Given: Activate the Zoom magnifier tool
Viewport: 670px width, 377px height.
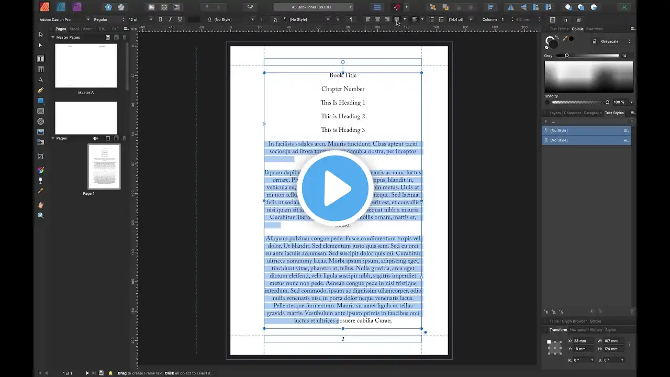Looking at the screenshot, I should click(41, 215).
